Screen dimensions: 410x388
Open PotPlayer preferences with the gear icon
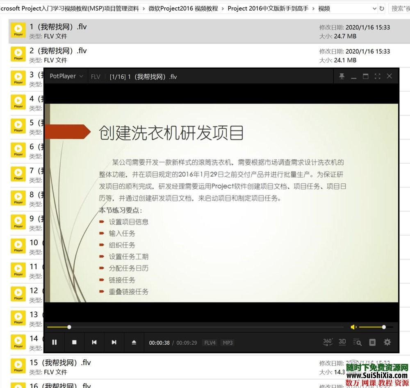click(x=387, y=342)
